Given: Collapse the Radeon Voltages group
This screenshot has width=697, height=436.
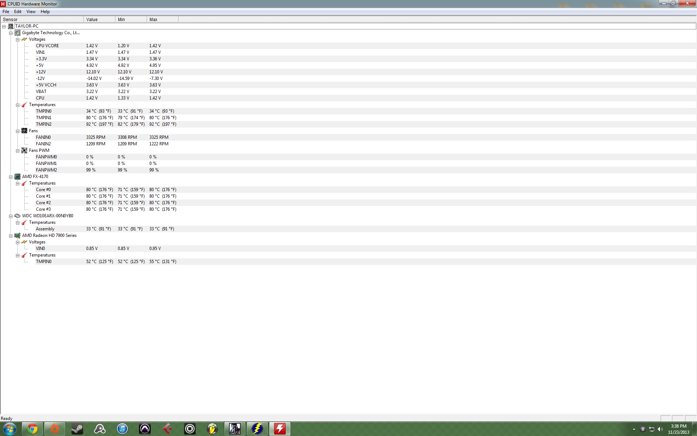Looking at the screenshot, I should tap(17, 242).
